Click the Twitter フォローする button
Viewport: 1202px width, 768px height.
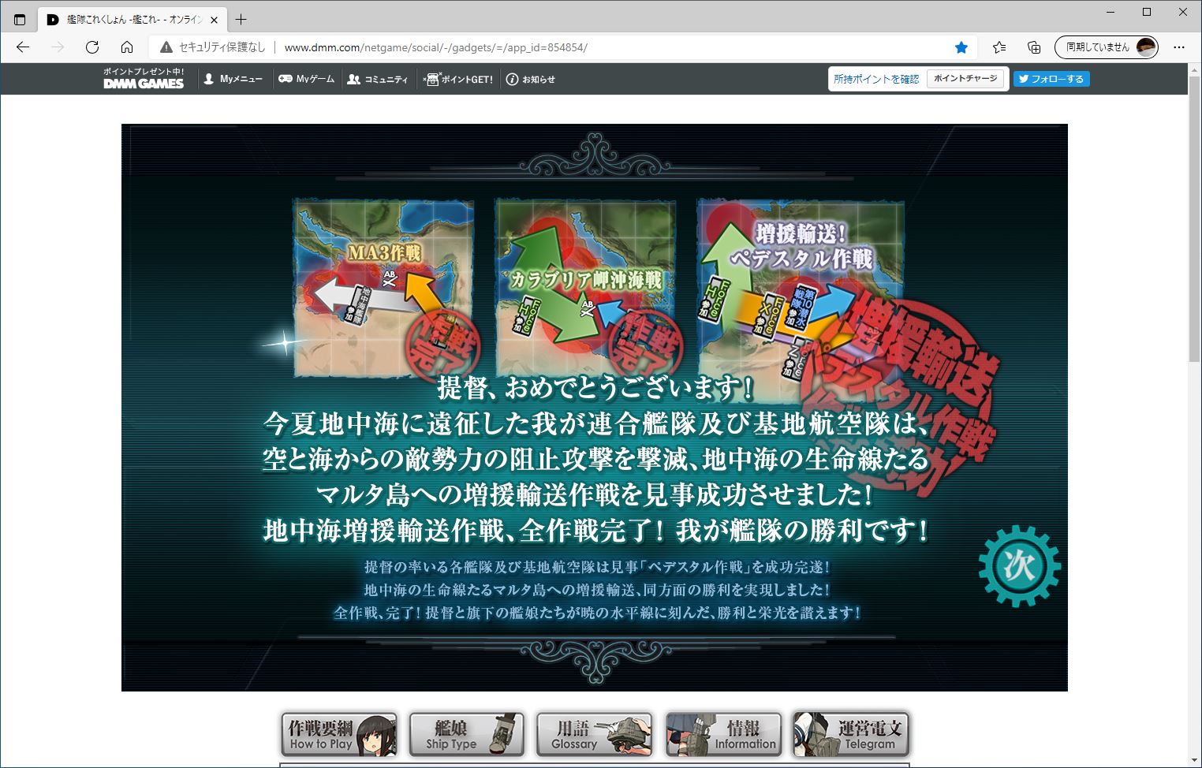point(1051,79)
